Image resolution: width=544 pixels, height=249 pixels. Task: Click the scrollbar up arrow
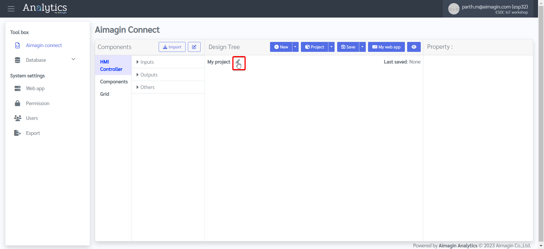pyautogui.click(x=541, y=3)
